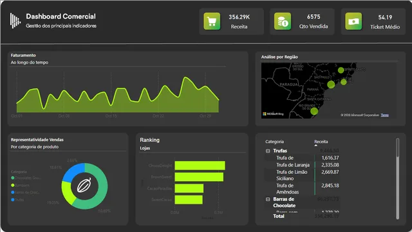The height and width of the screenshot is (232, 412).
Task: Click the Ranking title
Action: pyautogui.click(x=149, y=140)
